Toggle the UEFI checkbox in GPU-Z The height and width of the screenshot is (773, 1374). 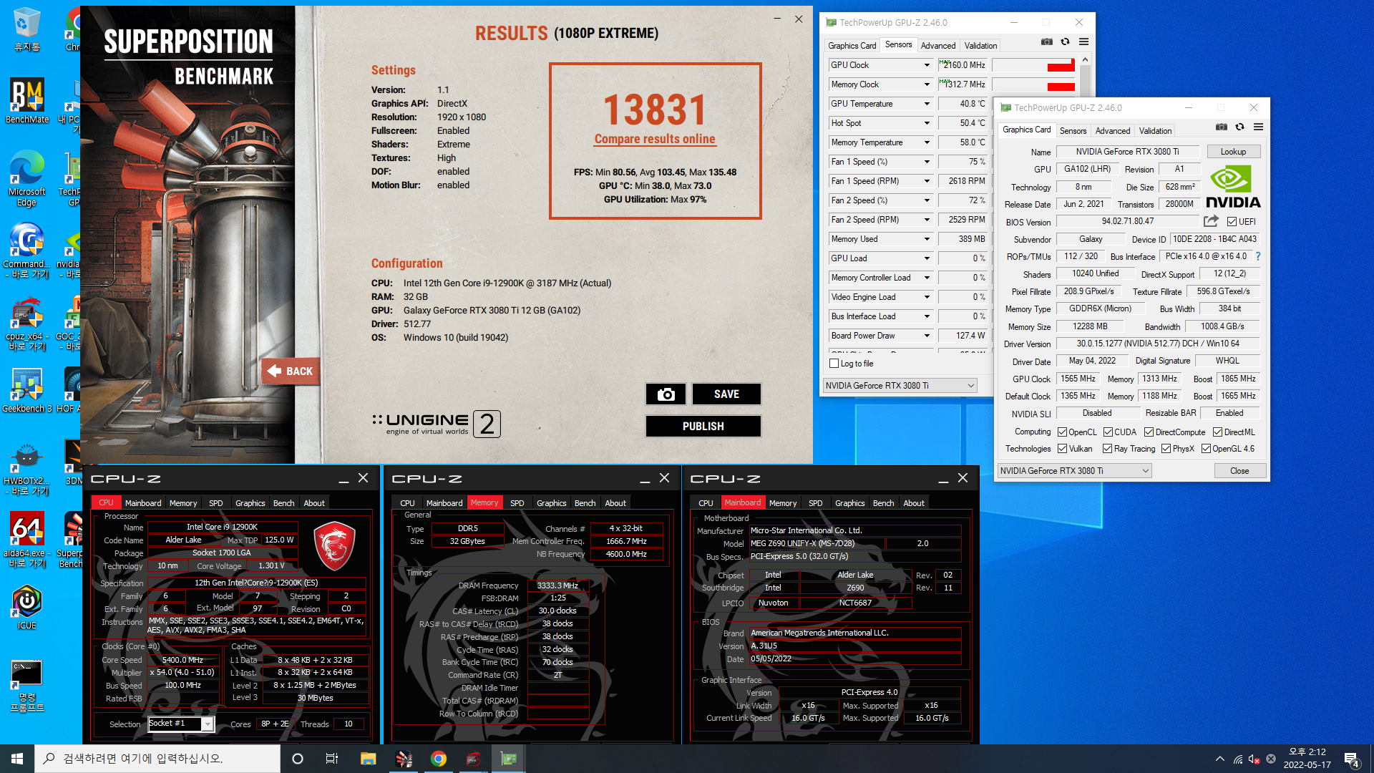click(x=1232, y=222)
